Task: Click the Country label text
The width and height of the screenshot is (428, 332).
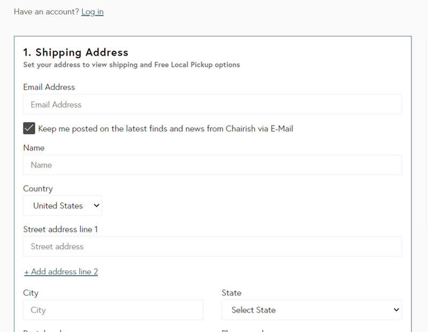Action: tap(38, 188)
